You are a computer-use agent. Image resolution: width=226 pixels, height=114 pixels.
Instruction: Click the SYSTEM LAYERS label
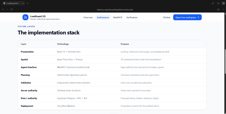[26, 27]
